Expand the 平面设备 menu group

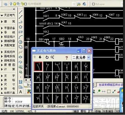(8, 28)
